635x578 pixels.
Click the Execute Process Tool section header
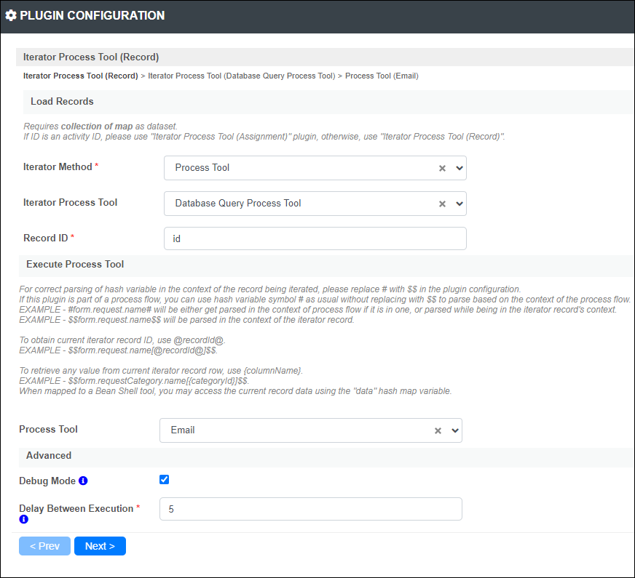click(326, 265)
